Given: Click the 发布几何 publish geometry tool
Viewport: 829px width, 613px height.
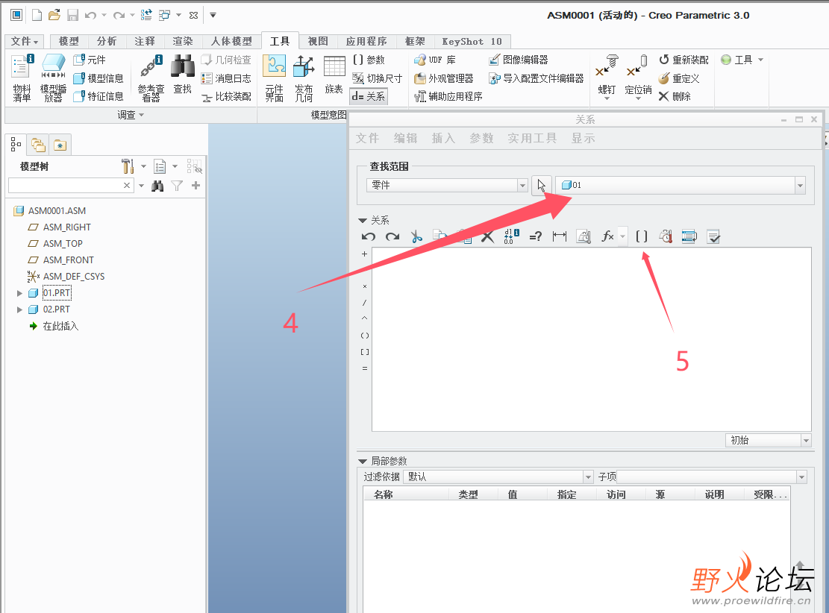Looking at the screenshot, I should (304, 78).
